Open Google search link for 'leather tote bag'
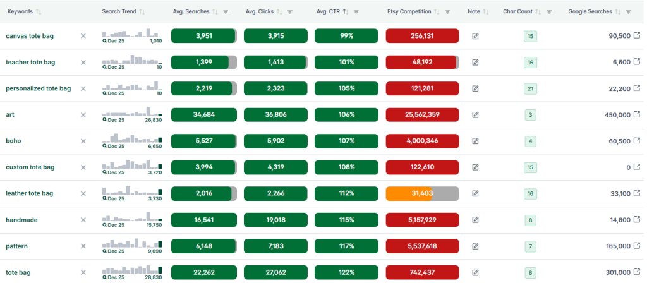Image resolution: width=647 pixels, height=283 pixels. [637, 193]
